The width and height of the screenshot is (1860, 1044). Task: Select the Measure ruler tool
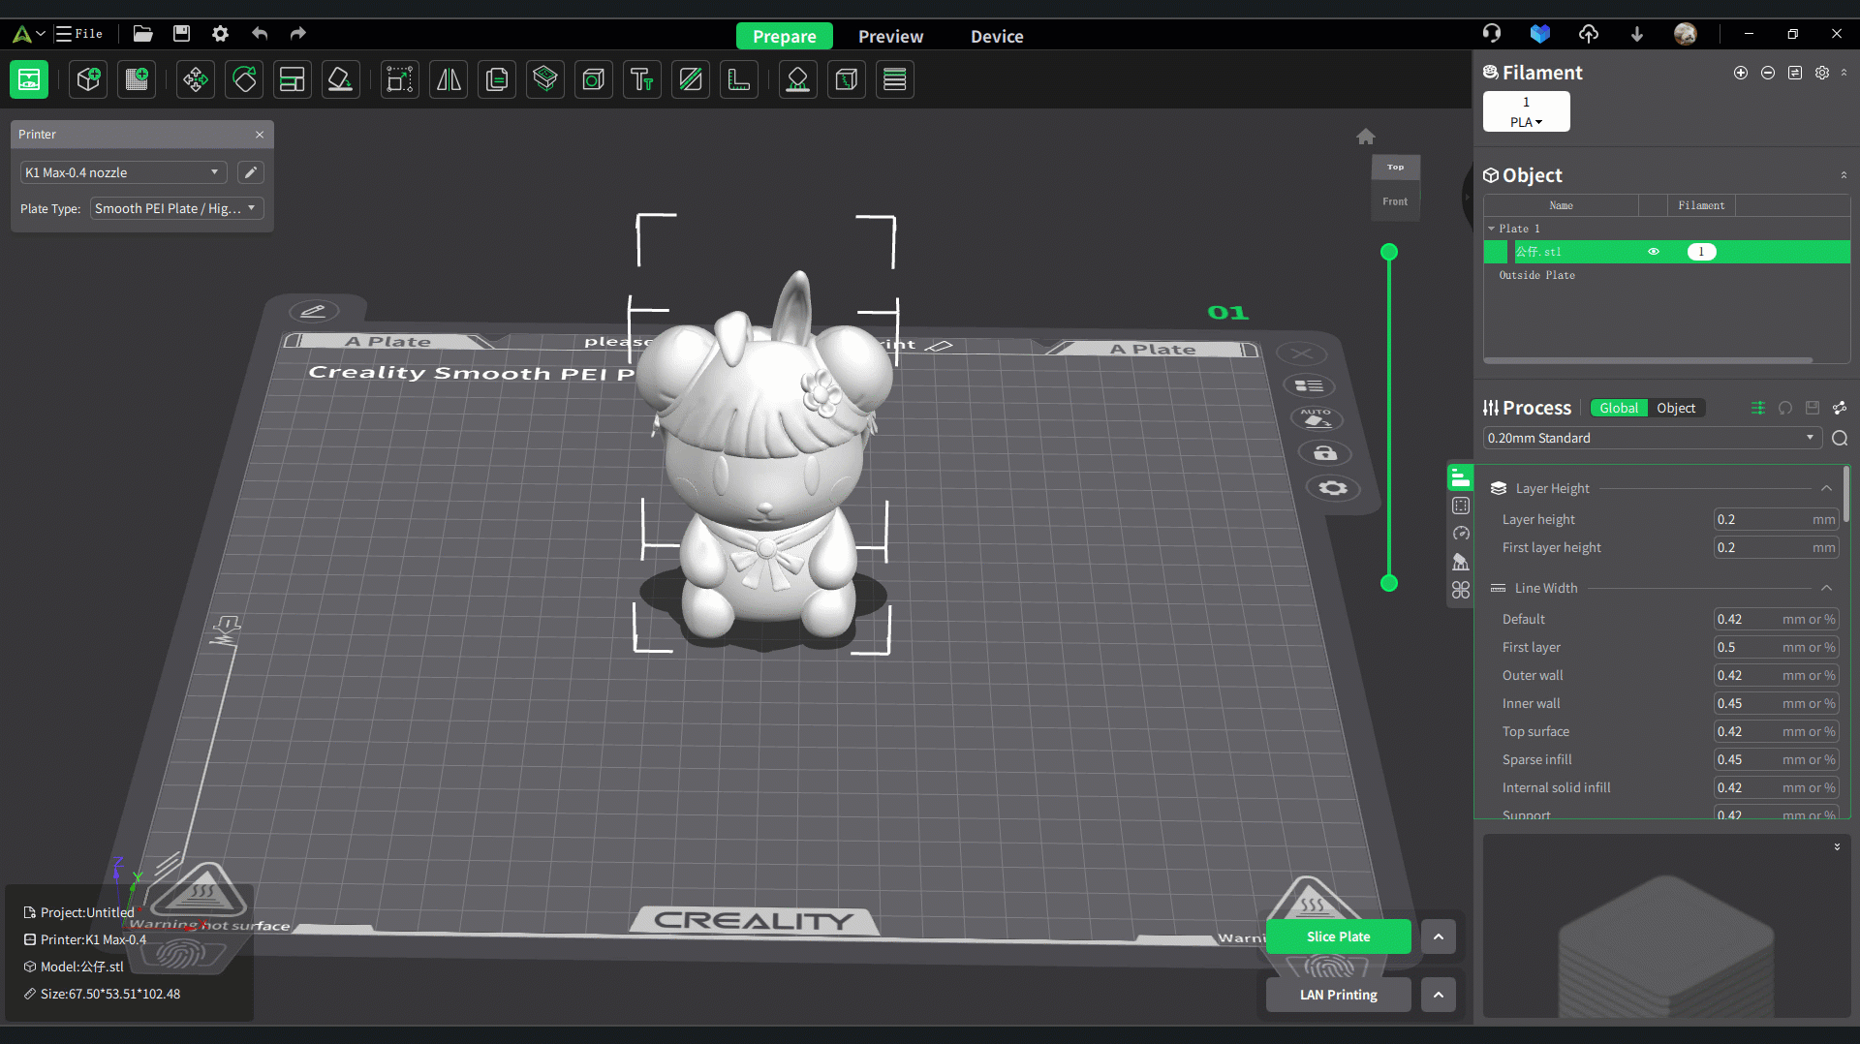(739, 79)
